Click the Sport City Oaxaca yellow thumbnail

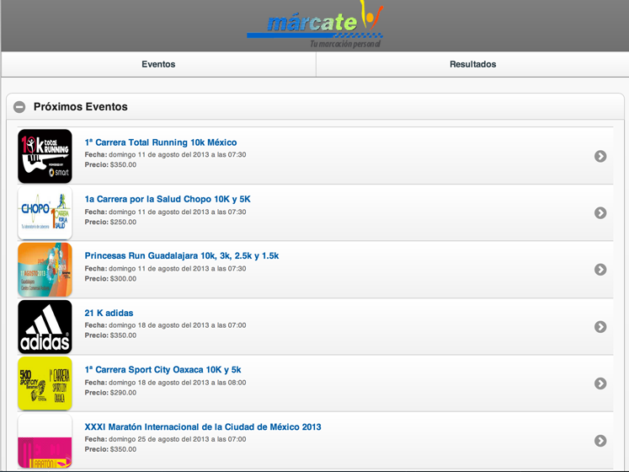[x=45, y=383]
